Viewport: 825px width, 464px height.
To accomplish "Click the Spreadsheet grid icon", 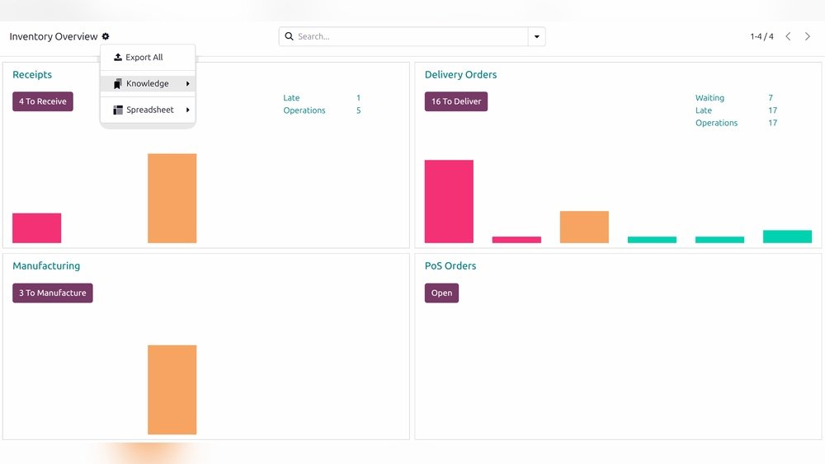I will pyautogui.click(x=118, y=110).
